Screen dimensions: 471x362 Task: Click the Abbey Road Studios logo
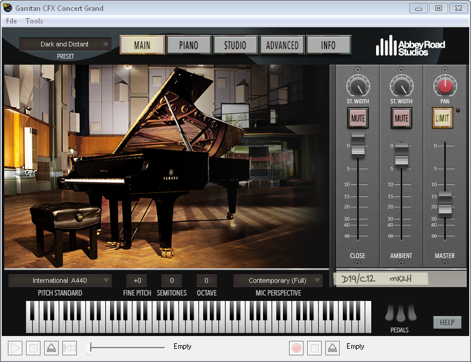411,46
